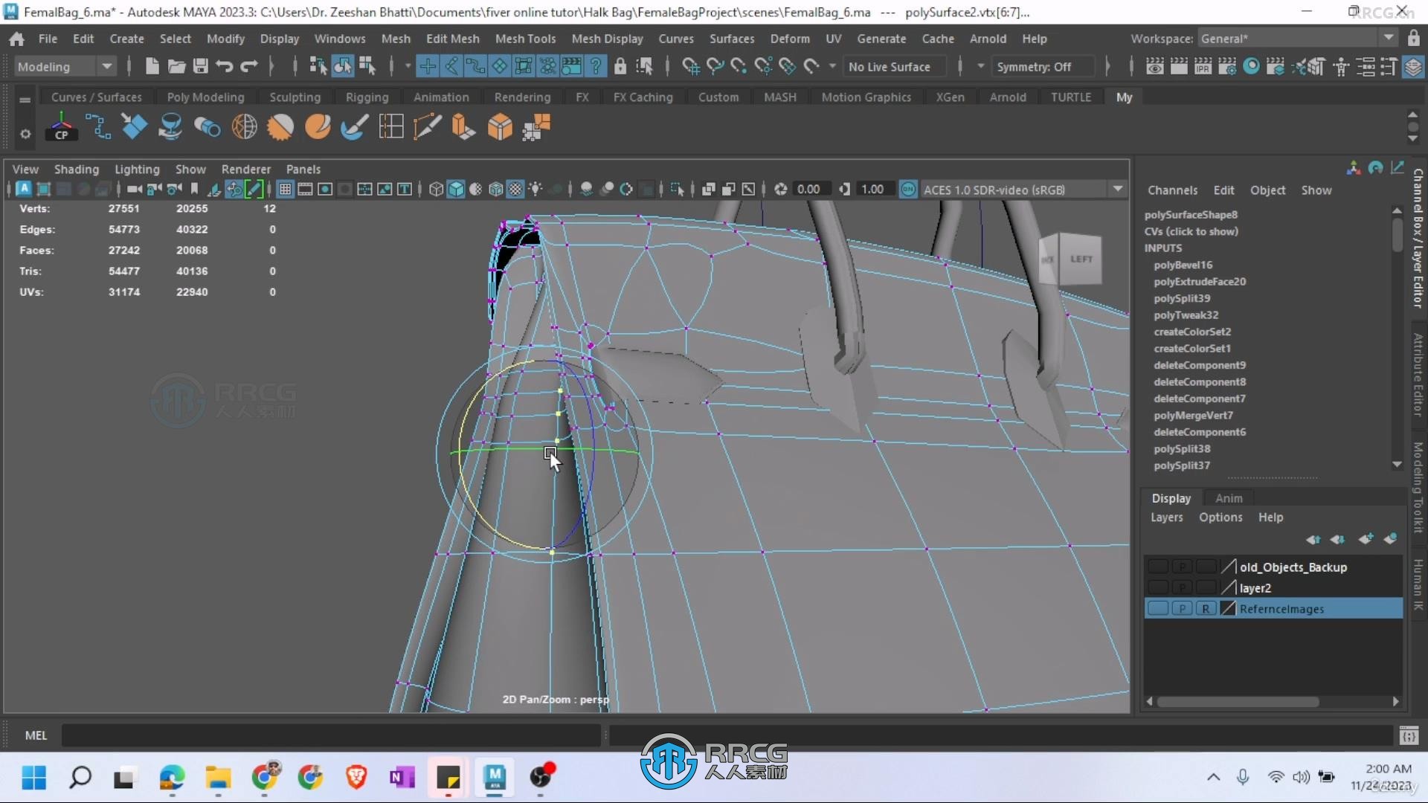
Task: Toggle Smooth Shade All mode
Action: pyautogui.click(x=456, y=190)
